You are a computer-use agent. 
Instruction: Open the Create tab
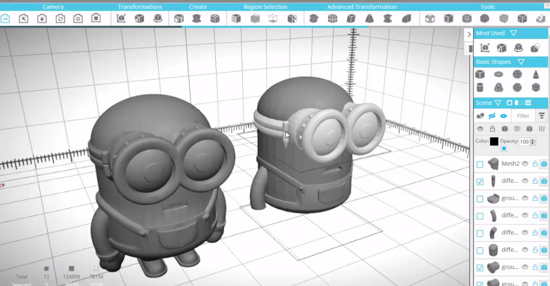coord(198,7)
